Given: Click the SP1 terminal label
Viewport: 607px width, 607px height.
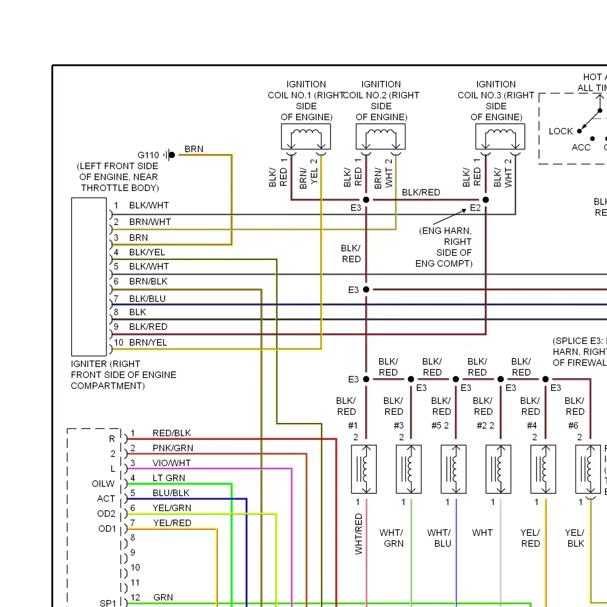Looking at the screenshot, I should tap(108, 603).
